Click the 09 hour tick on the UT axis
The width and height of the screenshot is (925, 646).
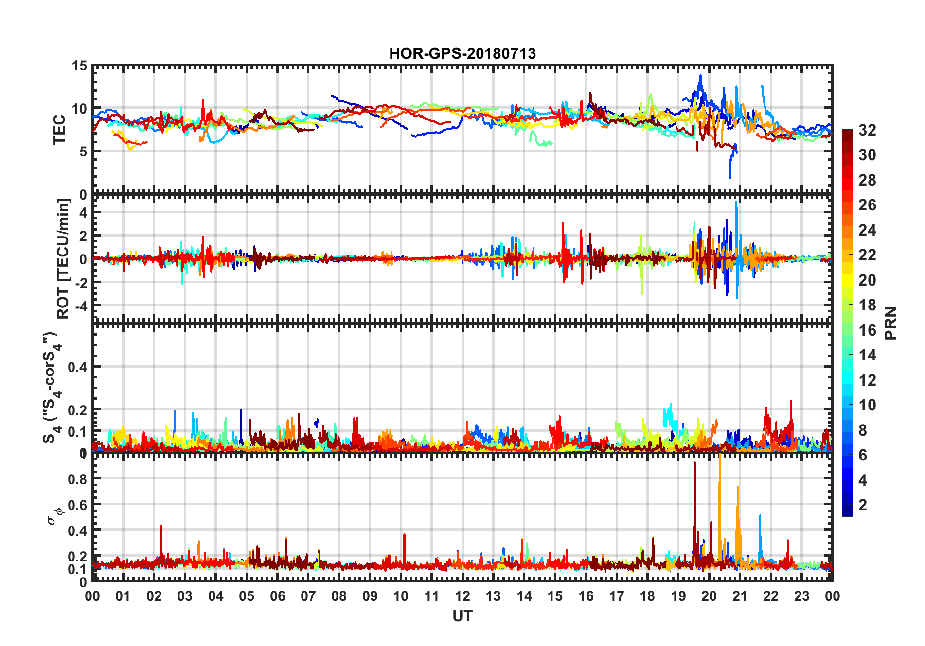click(x=370, y=596)
